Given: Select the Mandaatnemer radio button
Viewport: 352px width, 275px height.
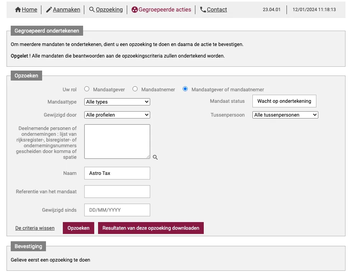Looking at the screenshot, I should pos(135,89).
